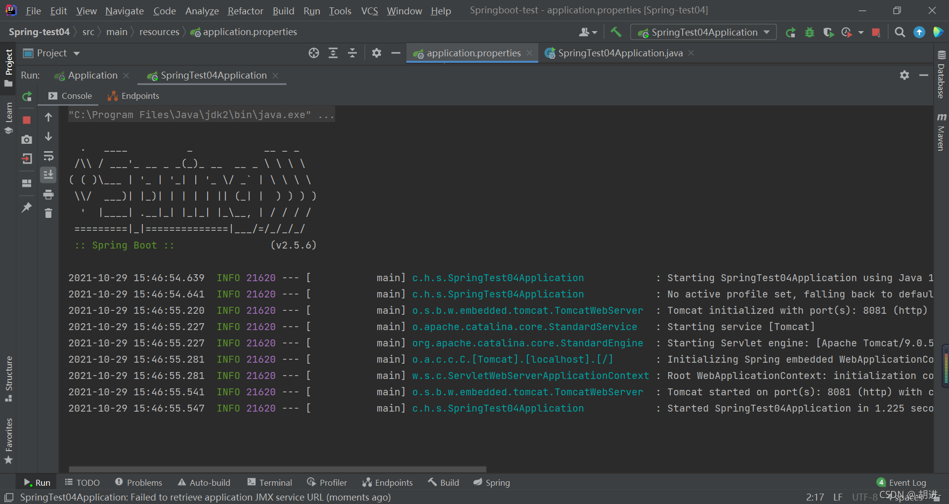Screen dimensions: 949x504
Task: Close the SpringTest04Application run tab
Action: pos(275,76)
